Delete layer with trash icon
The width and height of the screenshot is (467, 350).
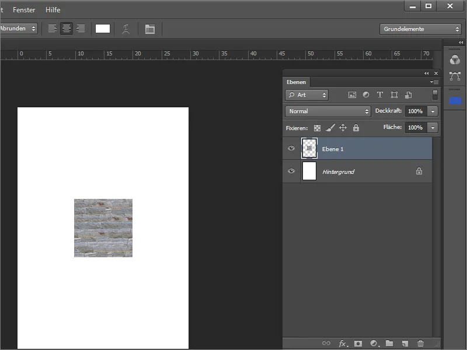420,344
